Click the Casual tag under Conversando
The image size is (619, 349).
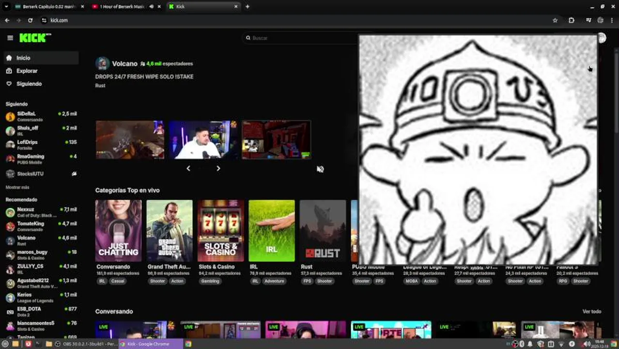click(x=118, y=281)
